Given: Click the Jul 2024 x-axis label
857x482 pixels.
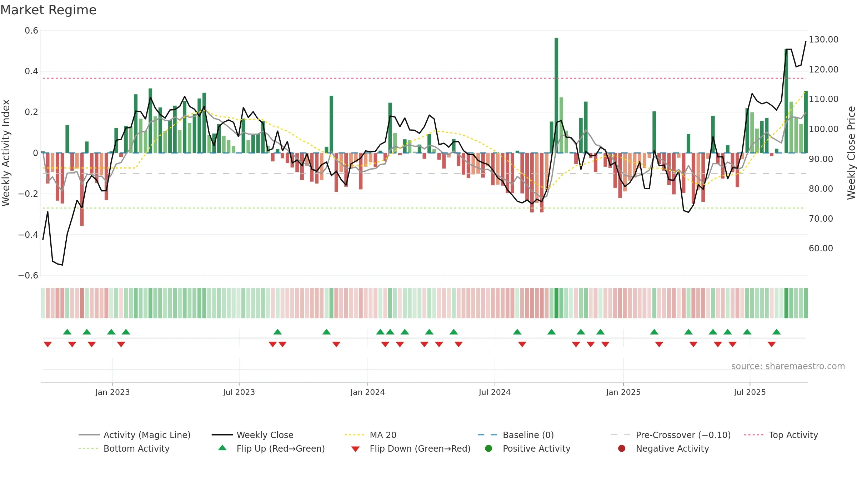Looking at the screenshot, I should tap(495, 392).
